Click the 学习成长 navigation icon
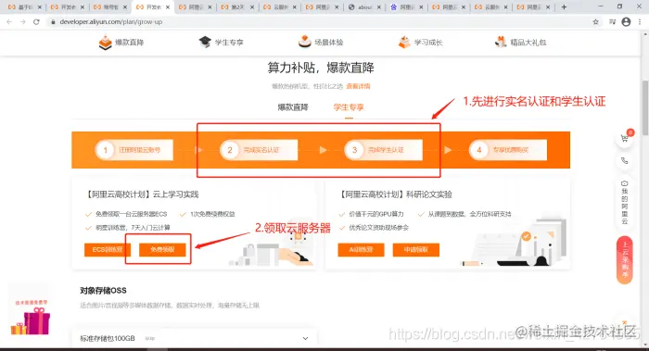This screenshot has height=351, width=649. 404,42
